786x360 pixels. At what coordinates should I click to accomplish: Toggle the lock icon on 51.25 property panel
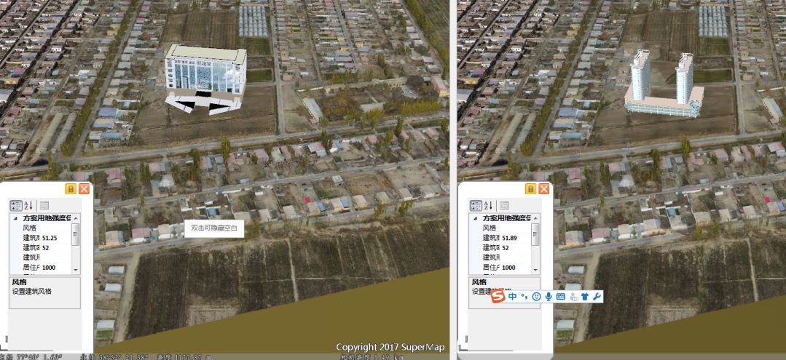[71, 189]
